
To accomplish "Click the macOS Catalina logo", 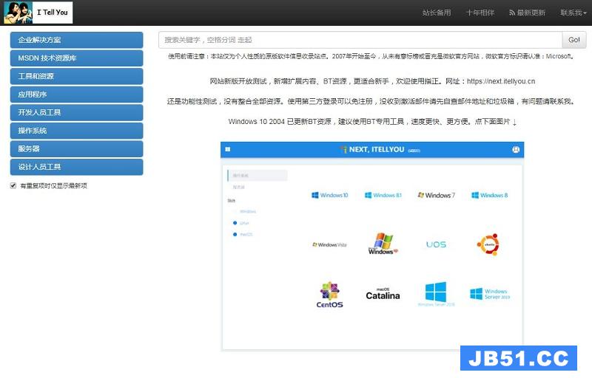I will [383, 294].
